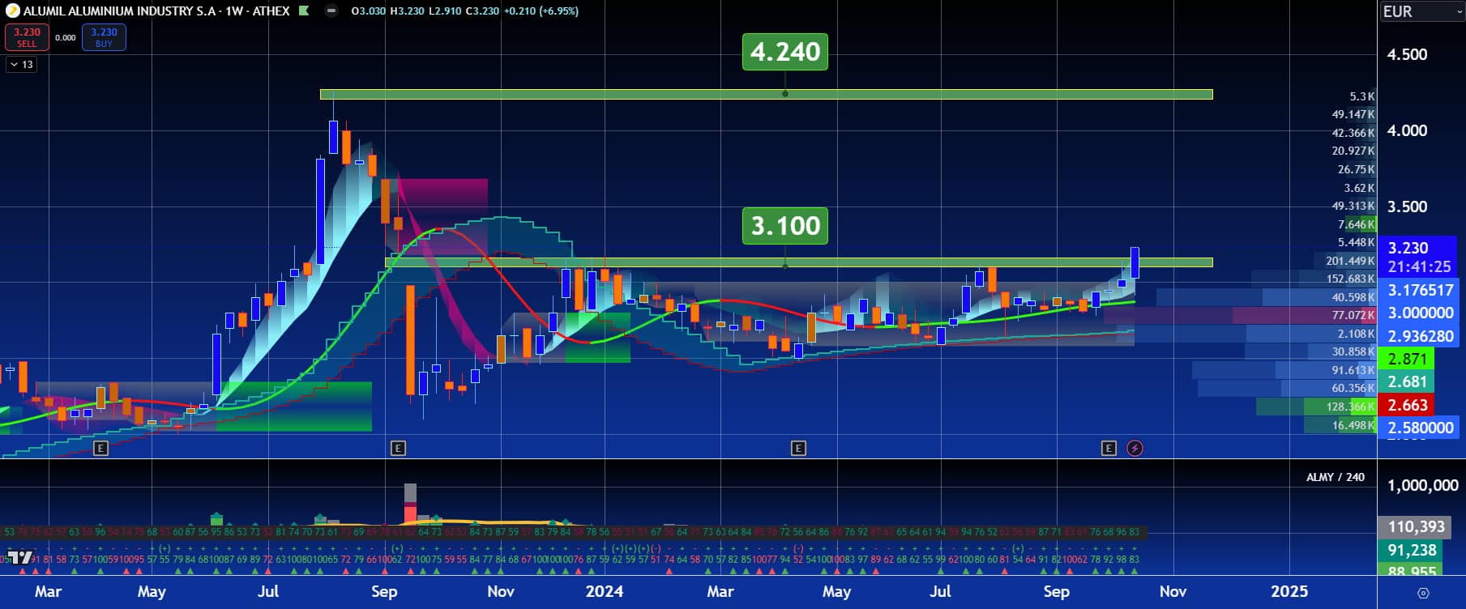Image resolution: width=1466 pixels, height=609 pixels.
Task: Click the 1,000,000 volume axis value
Action: point(1422,485)
